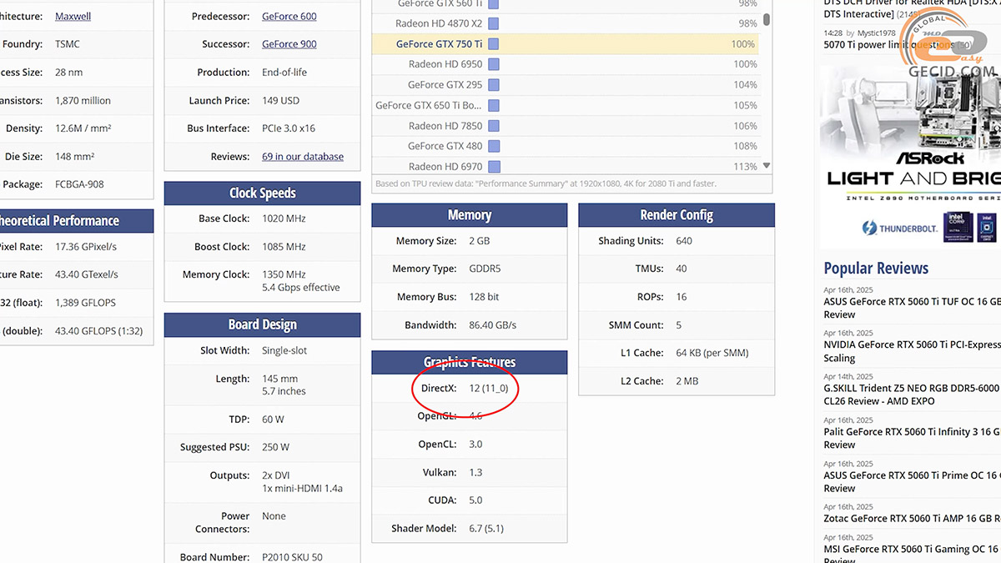This screenshot has width=1001, height=563.
Task: Open the ASRock Light and Bright advertisement
Action: [910, 157]
